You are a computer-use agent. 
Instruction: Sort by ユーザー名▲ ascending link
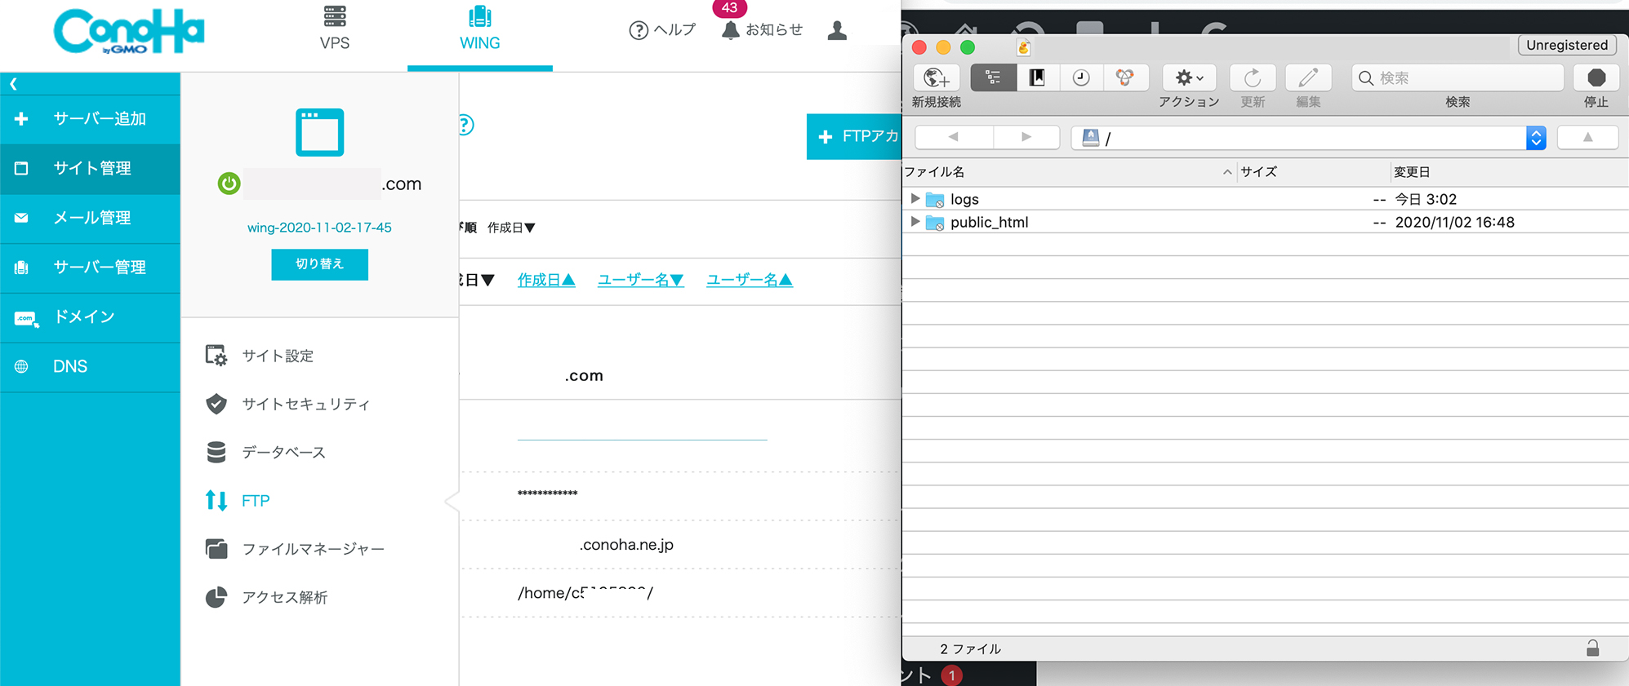749,280
